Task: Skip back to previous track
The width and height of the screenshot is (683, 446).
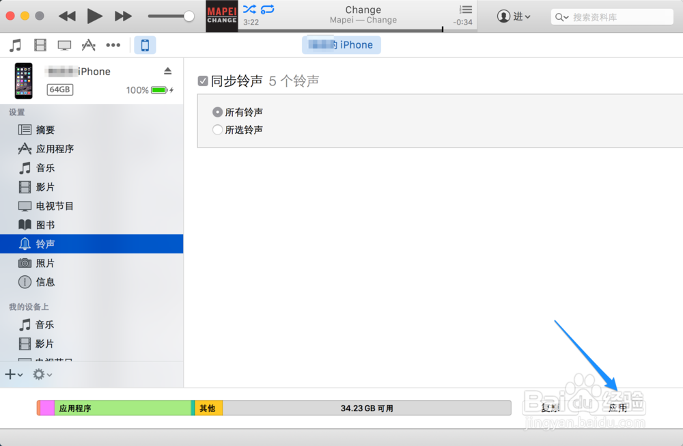Action: tap(67, 16)
